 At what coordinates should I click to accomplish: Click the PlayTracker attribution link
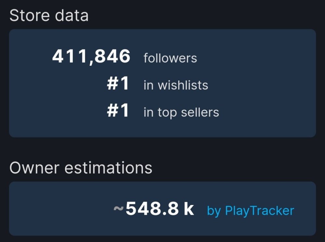click(x=250, y=211)
